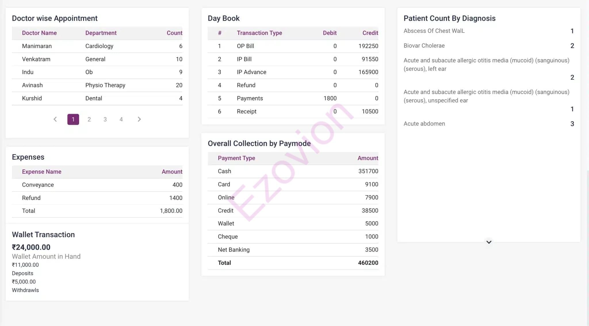589x326 pixels.
Task: Go to next appointment page arrow
Action: coord(139,119)
